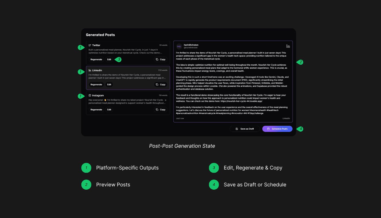
Task: Click the harinilivinston username in the preview
Action: (x=191, y=45)
